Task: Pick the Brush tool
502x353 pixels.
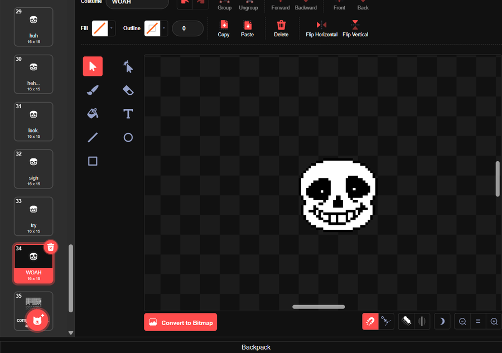Action: [93, 90]
